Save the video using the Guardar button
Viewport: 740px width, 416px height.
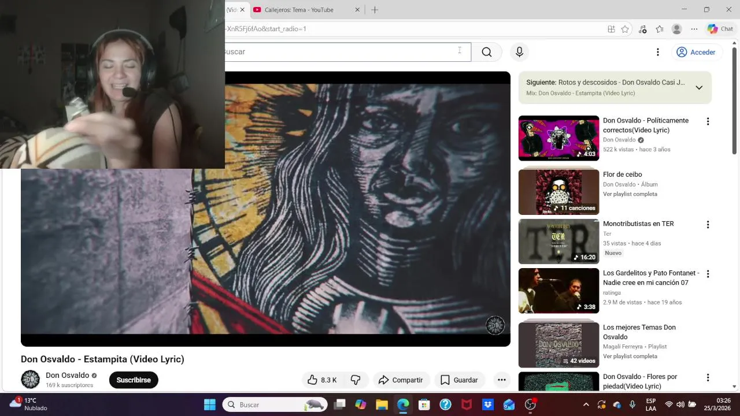pyautogui.click(x=460, y=380)
